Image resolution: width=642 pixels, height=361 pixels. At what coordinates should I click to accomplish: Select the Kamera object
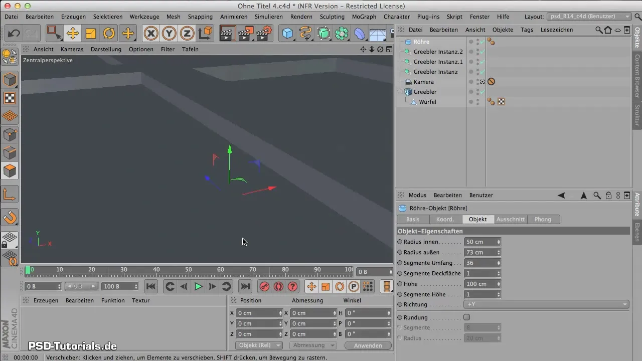(423, 82)
